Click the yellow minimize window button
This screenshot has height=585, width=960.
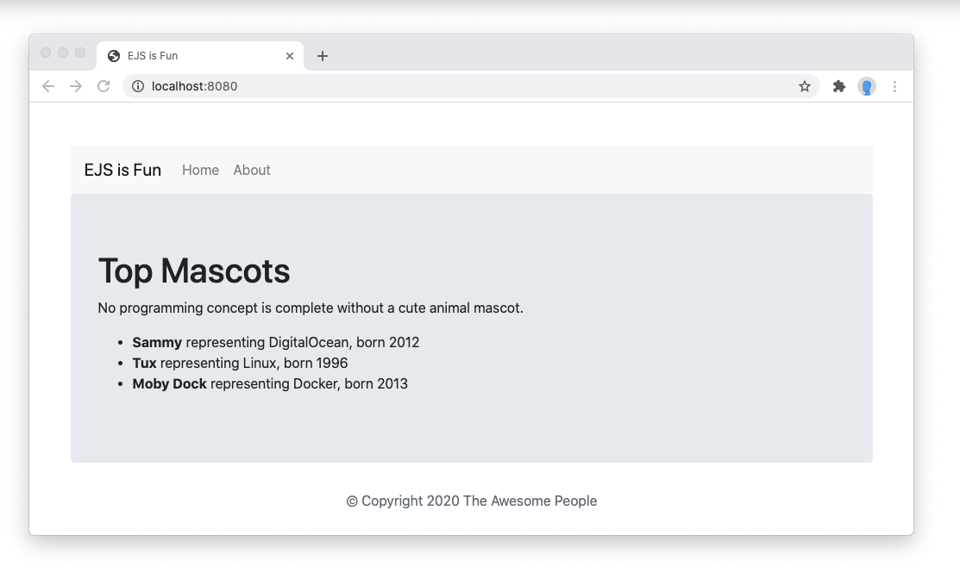[62, 53]
